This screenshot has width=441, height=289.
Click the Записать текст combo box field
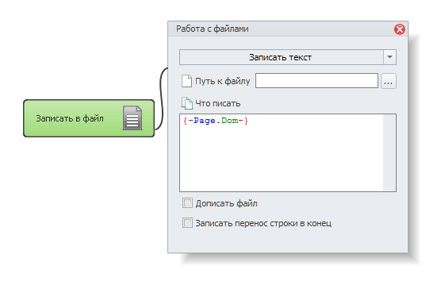pyautogui.click(x=282, y=57)
